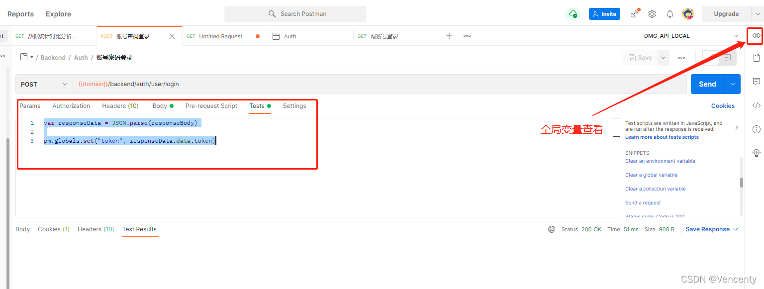Insert Clear a collection variable snippet
Screen dimensions: 764x289
655,189
